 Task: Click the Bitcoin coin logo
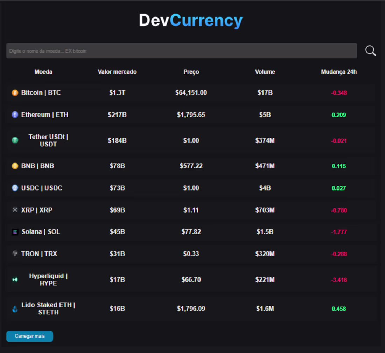[x=15, y=92]
